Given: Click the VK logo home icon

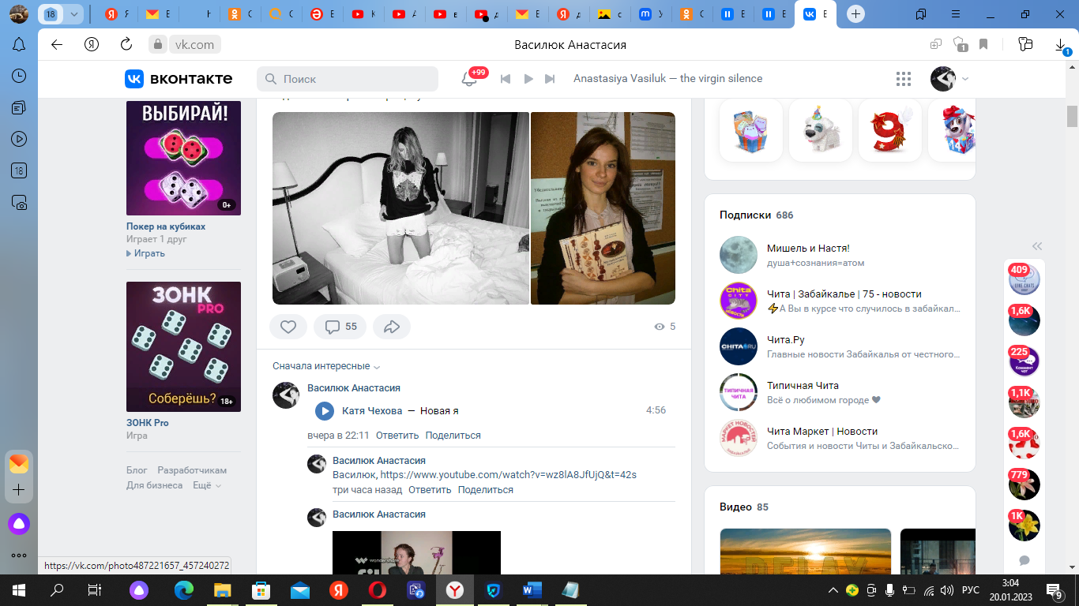Looking at the screenshot, I should click(134, 79).
